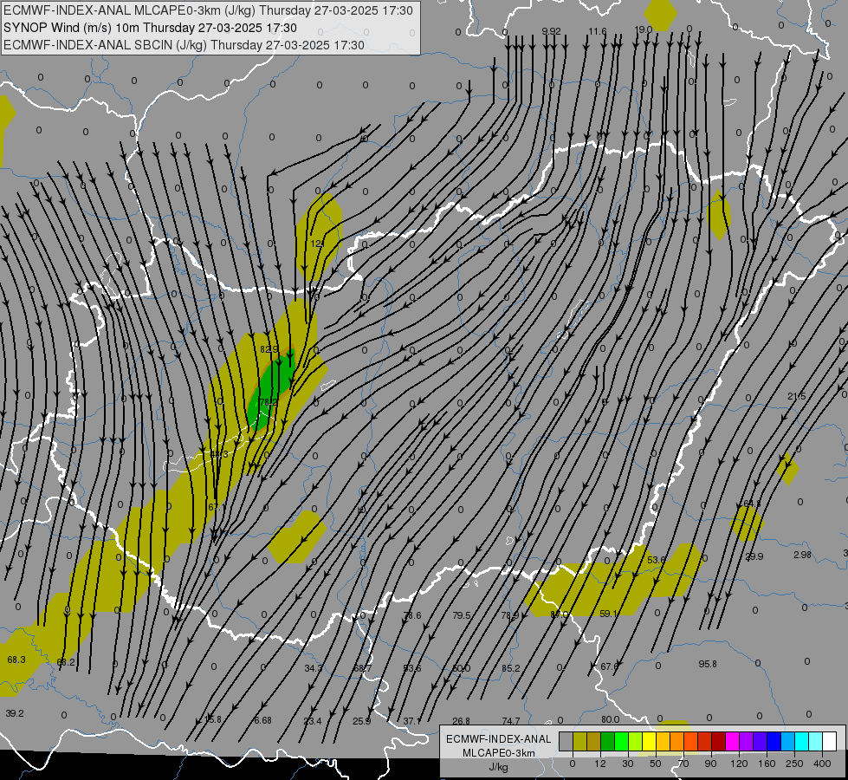
Task: Click the 85.2 map value
Action: [510, 668]
